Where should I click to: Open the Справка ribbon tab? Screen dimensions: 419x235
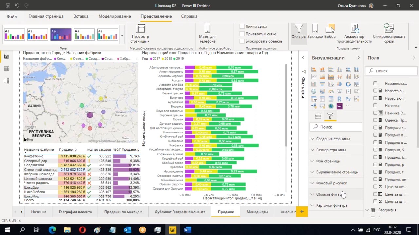click(x=189, y=16)
